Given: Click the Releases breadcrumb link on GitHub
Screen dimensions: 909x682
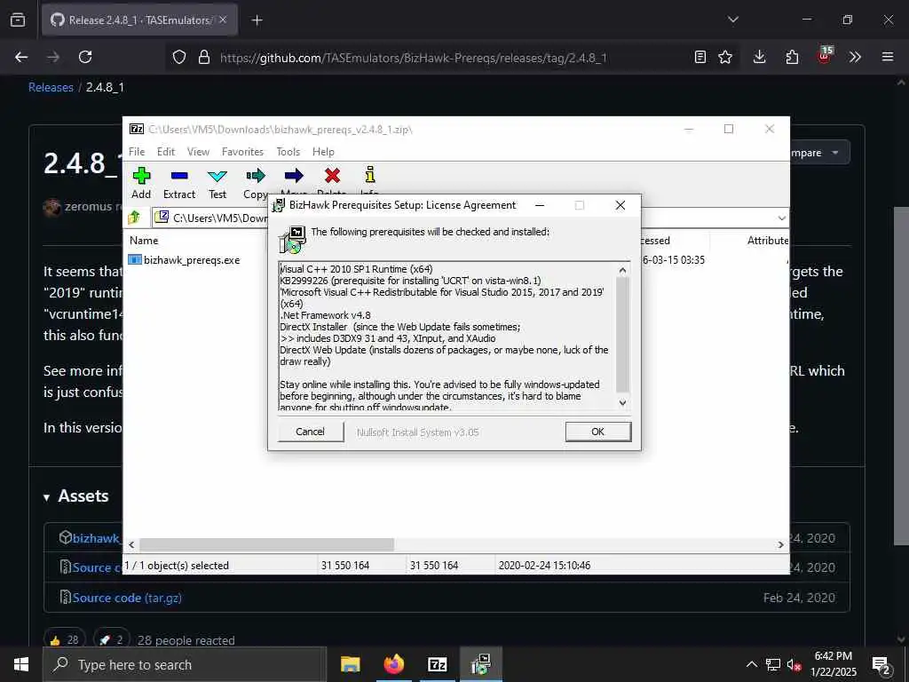Looking at the screenshot, I should pos(51,87).
